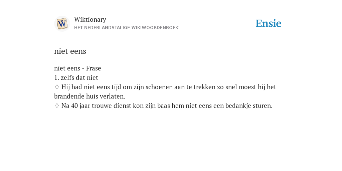342x171 pixels.
Task: Click the Wiktionary source title
Action: [90, 19]
